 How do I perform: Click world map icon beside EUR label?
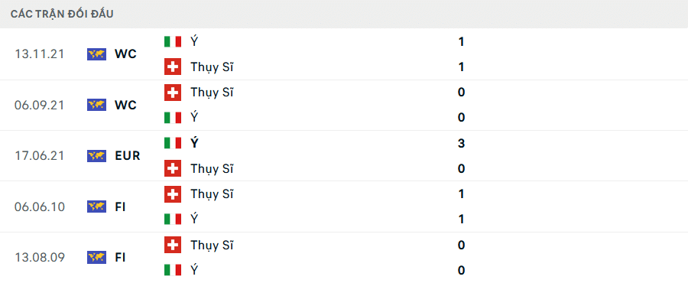coord(96,156)
